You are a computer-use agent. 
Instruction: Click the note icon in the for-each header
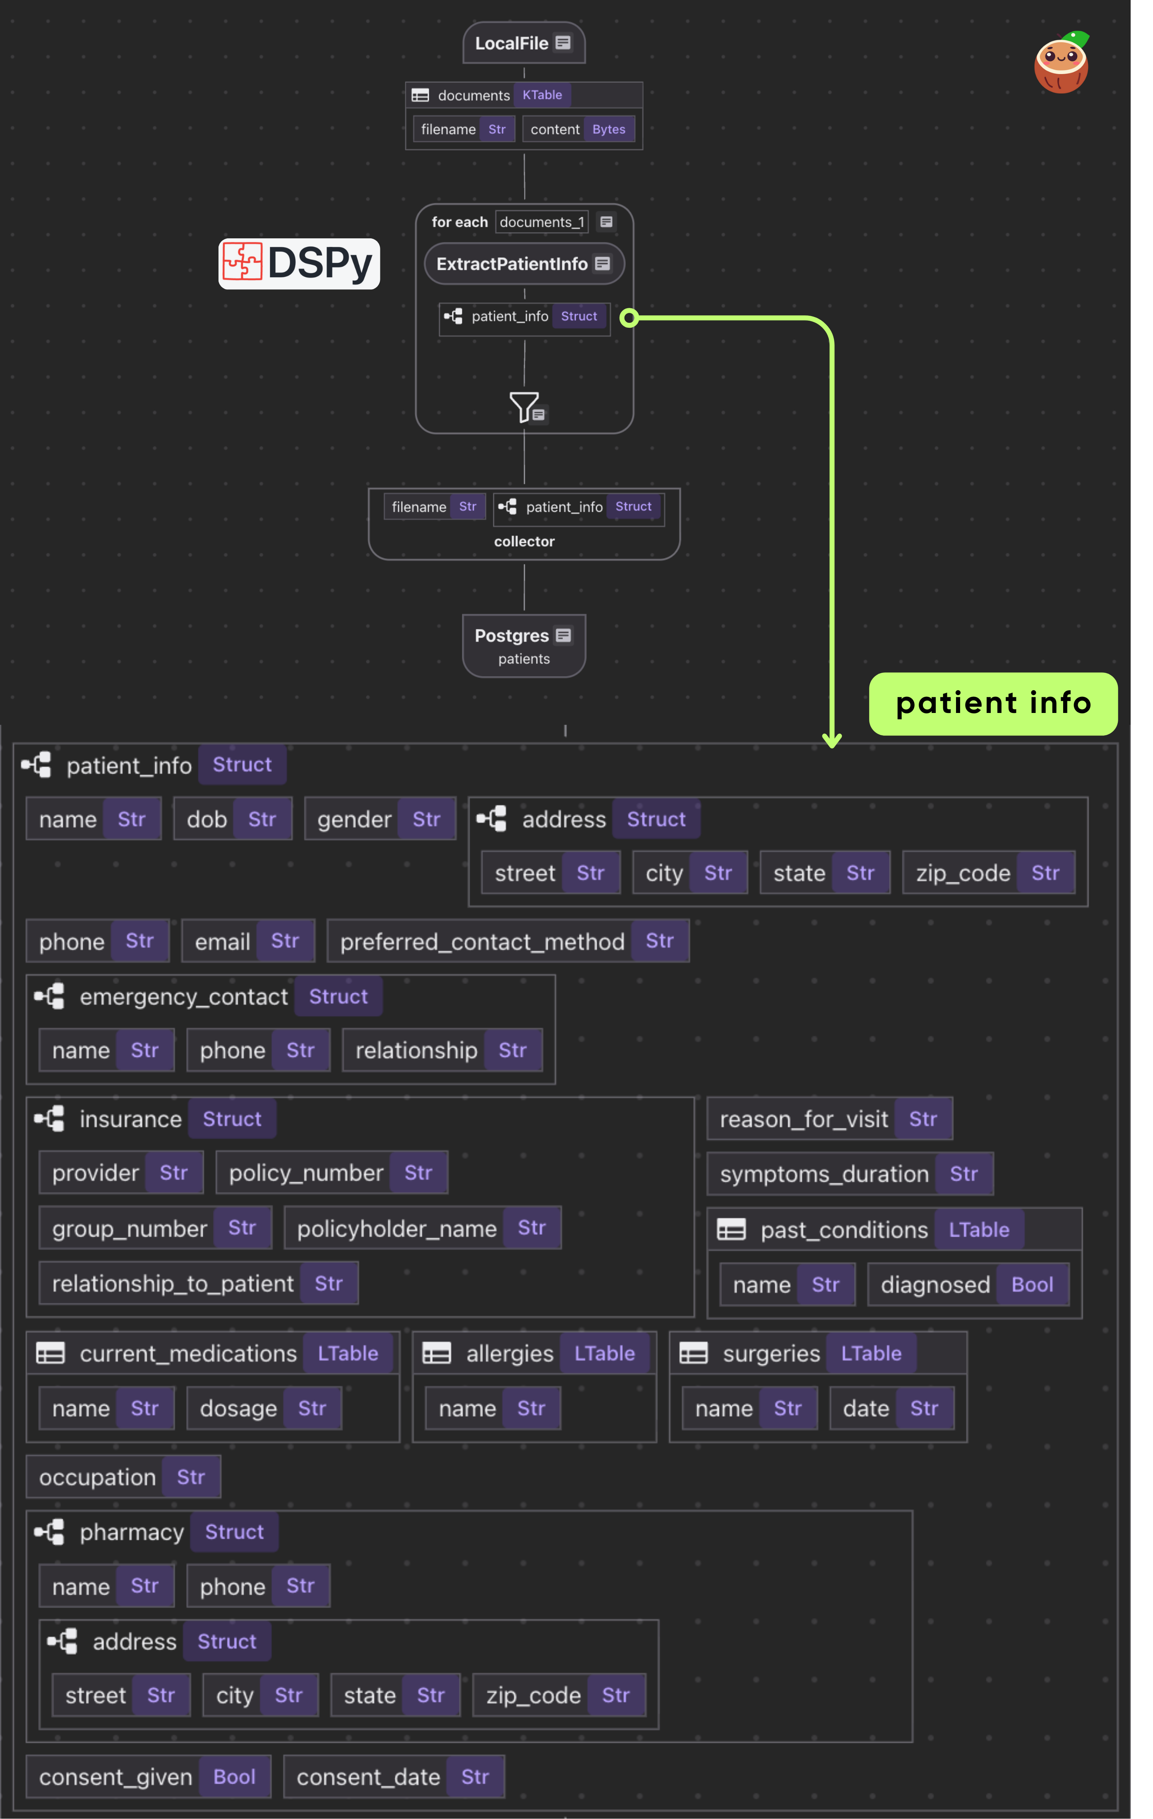[x=606, y=222]
